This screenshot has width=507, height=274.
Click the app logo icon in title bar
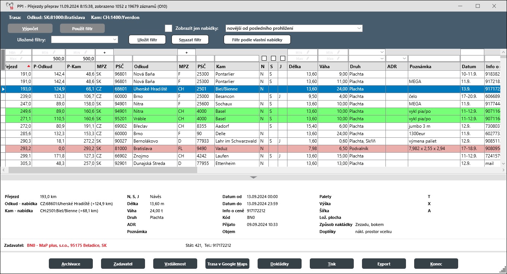[x=10, y=6]
